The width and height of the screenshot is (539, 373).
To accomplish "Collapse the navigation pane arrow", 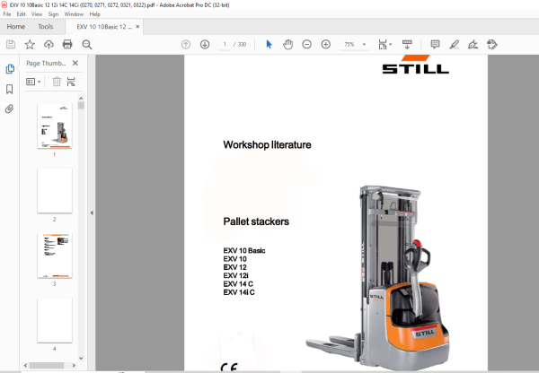I will (x=92, y=213).
